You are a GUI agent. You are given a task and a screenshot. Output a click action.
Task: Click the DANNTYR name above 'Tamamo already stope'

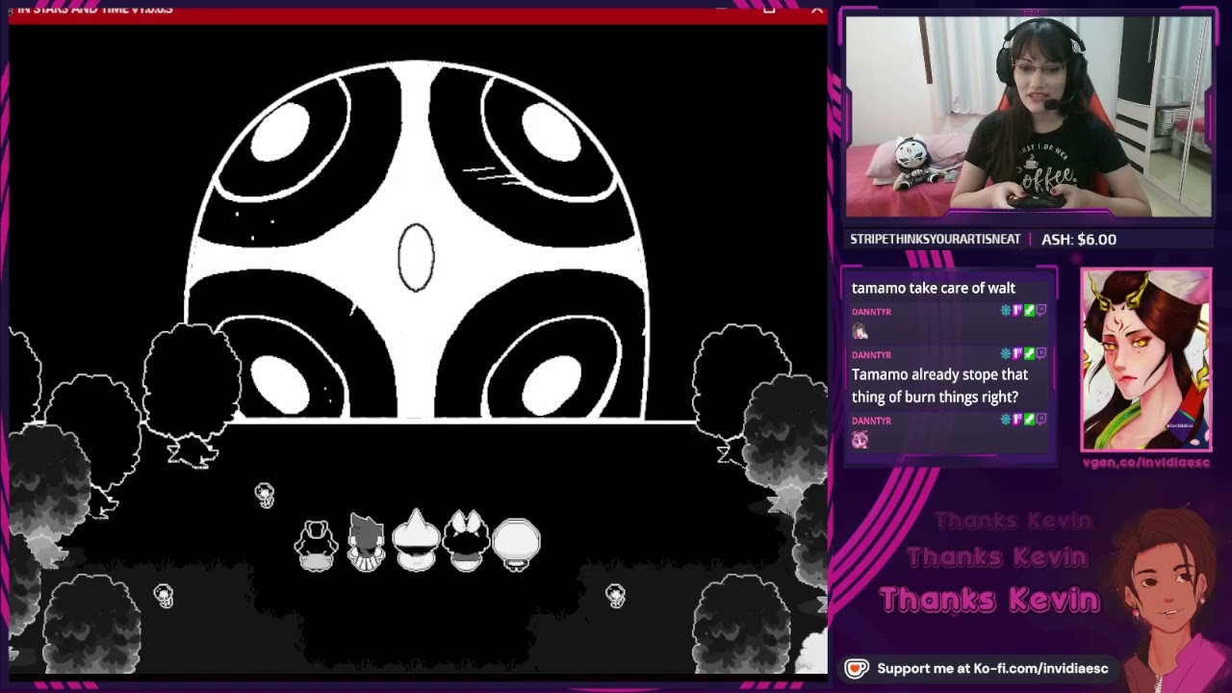(871, 354)
